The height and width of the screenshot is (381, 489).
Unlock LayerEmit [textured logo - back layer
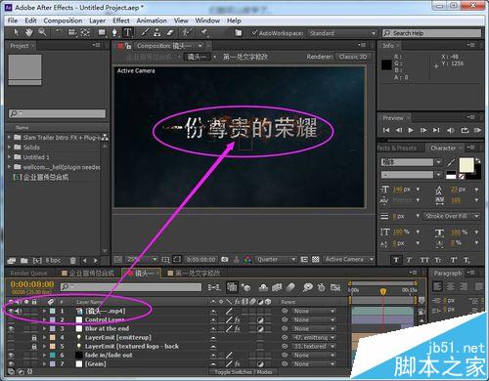pyautogui.click(x=34, y=347)
